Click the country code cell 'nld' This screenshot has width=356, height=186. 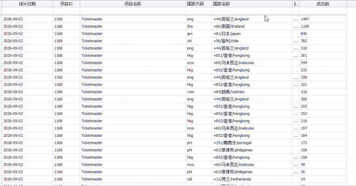coord(199,179)
